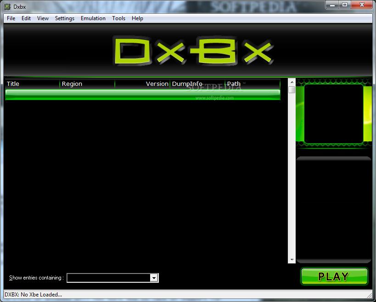376x302 pixels.
Task: Open the Edit menu
Action: (x=26, y=18)
